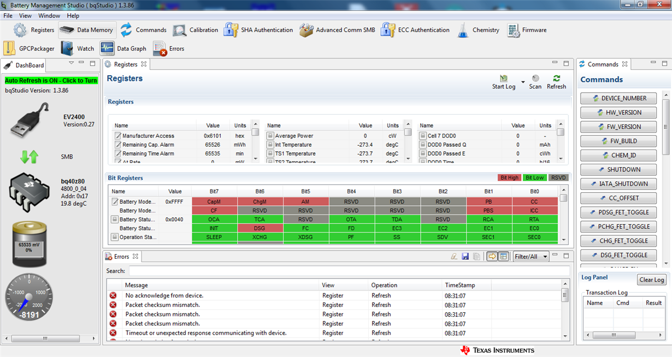Toggle the yellow arrow button in Errors toolbar
Viewport: 672px width, 357px height.
tap(492, 256)
